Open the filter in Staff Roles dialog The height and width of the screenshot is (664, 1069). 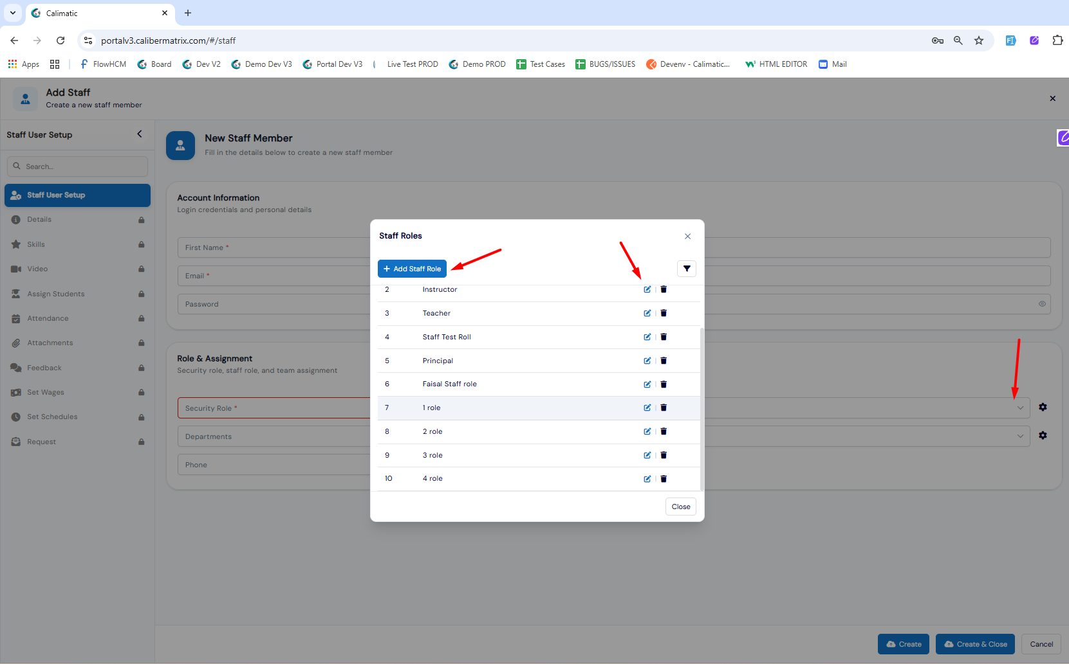[x=687, y=269]
